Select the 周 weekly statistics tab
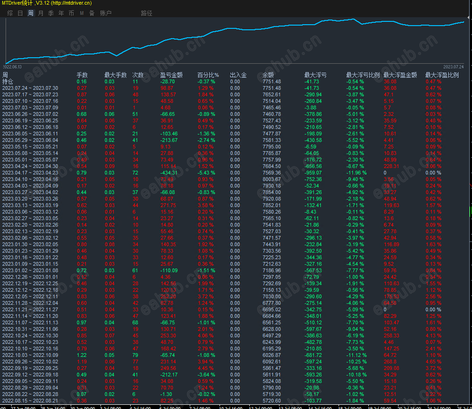This screenshot has width=472, height=409. 31,13
